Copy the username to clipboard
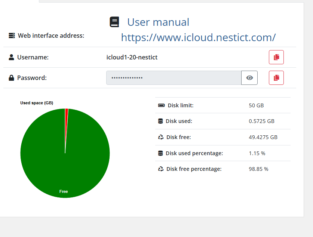This screenshot has width=313, height=237. (276, 57)
